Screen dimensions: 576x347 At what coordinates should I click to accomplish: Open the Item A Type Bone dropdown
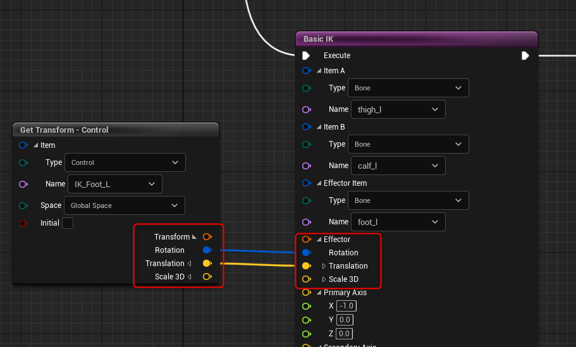408,88
